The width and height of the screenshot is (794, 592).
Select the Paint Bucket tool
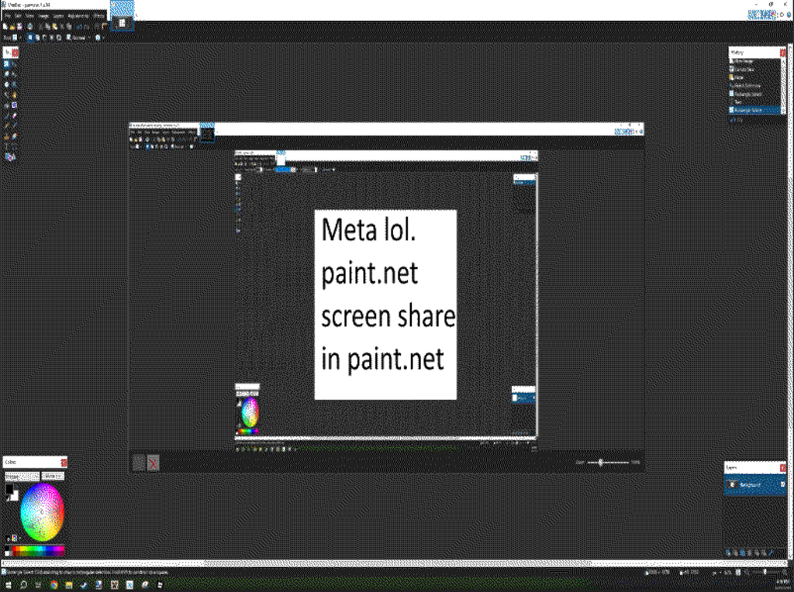pyautogui.click(x=6, y=105)
